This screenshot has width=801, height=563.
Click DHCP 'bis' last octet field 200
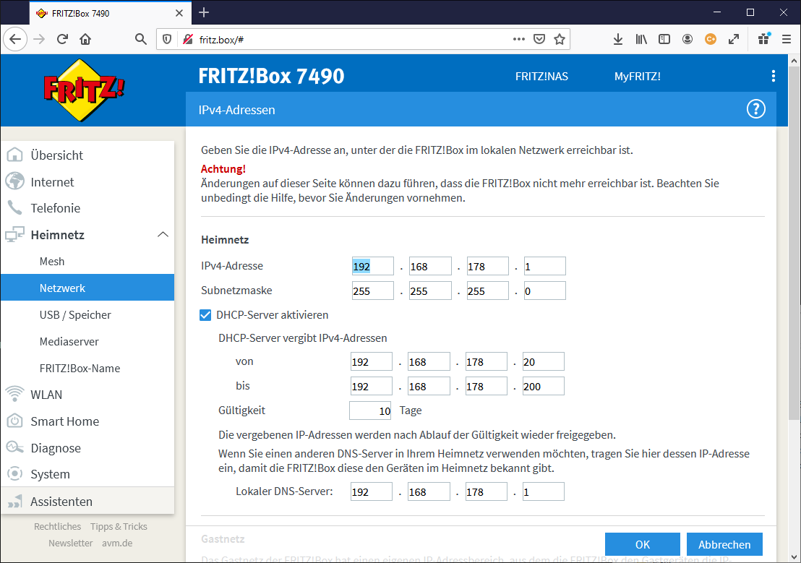(x=543, y=386)
